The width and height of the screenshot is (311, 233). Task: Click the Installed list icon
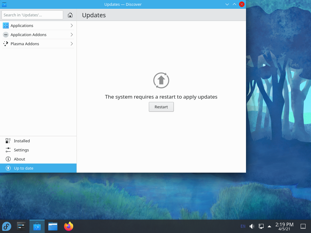(8, 141)
